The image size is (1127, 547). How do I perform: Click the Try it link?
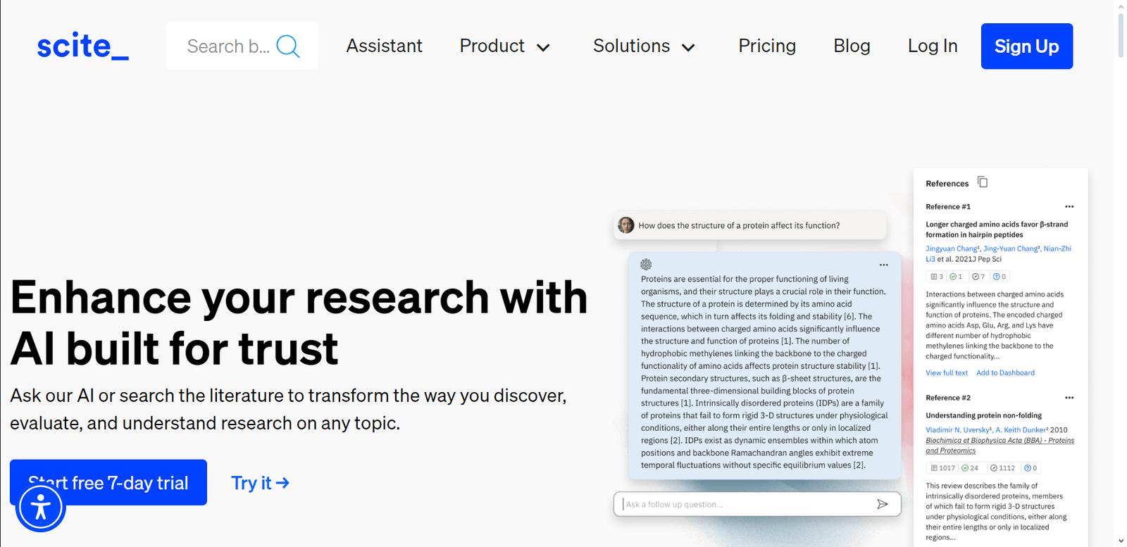point(260,483)
